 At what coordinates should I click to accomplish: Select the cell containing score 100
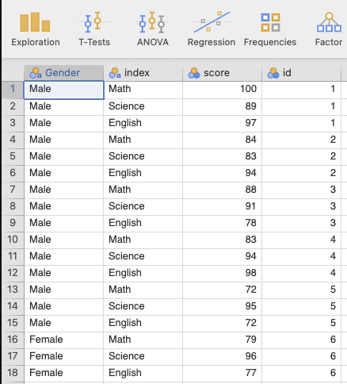point(222,89)
